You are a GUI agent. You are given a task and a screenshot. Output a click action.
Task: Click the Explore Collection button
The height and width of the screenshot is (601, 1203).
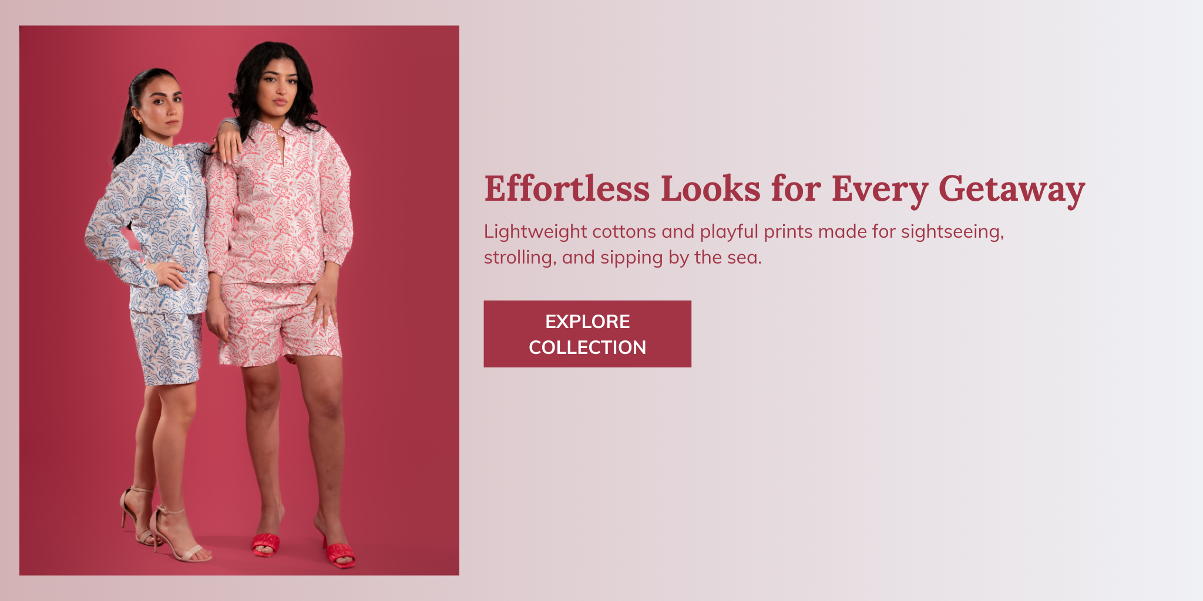[x=587, y=334]
